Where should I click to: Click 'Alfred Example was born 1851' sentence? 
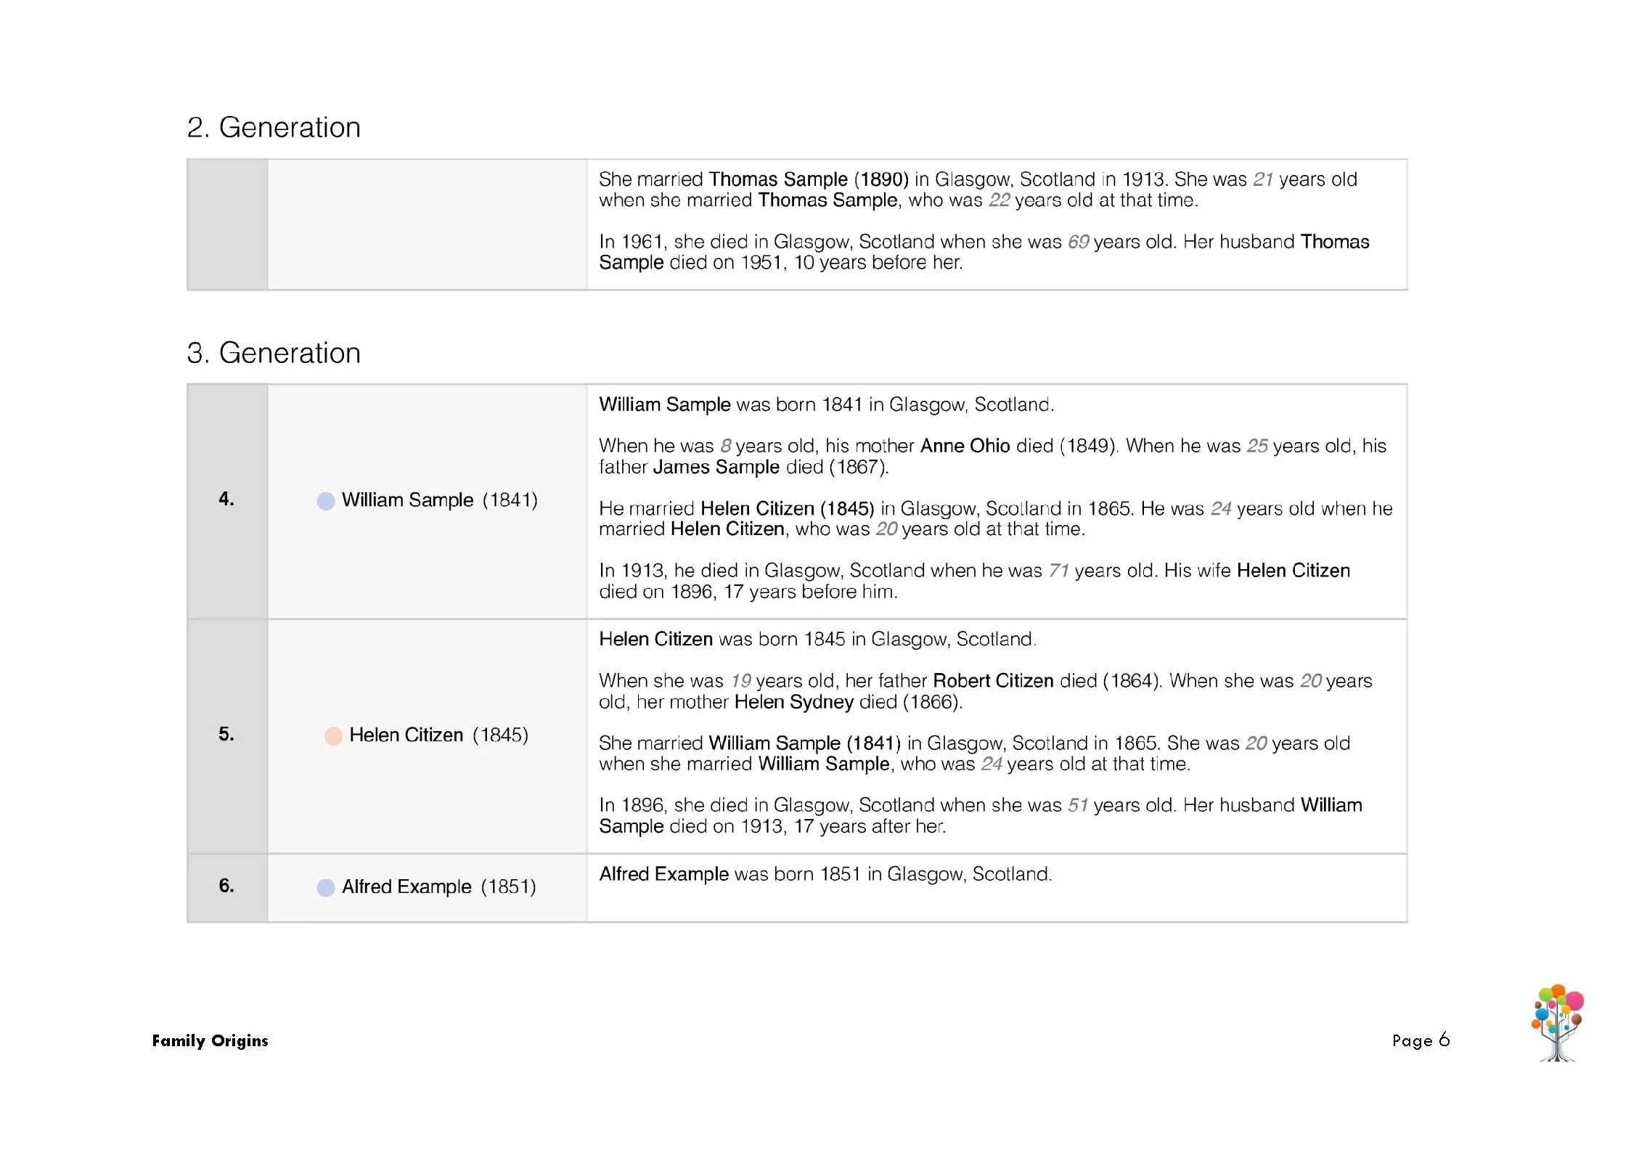tap(825, 874)
